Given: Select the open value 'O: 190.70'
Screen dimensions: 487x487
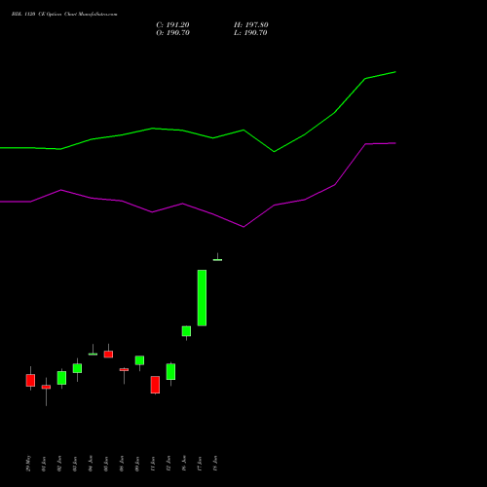Looking at the screenshot, I should 172,33.
